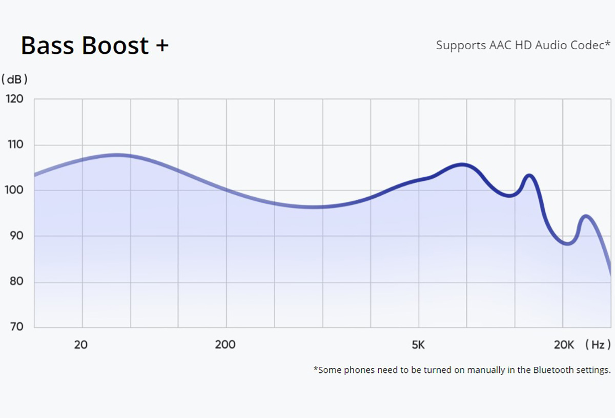Click the 80 dB axis label

14,282
